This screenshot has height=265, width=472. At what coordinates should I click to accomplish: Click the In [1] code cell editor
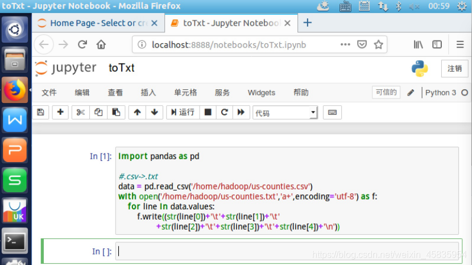tap(287, 191)
